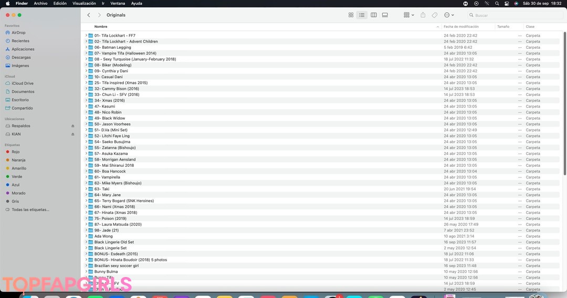Expand the 49- Black Widow folder
Image resolution: width=567 pixels, height=298 pixels.
[x=86, y=118]
